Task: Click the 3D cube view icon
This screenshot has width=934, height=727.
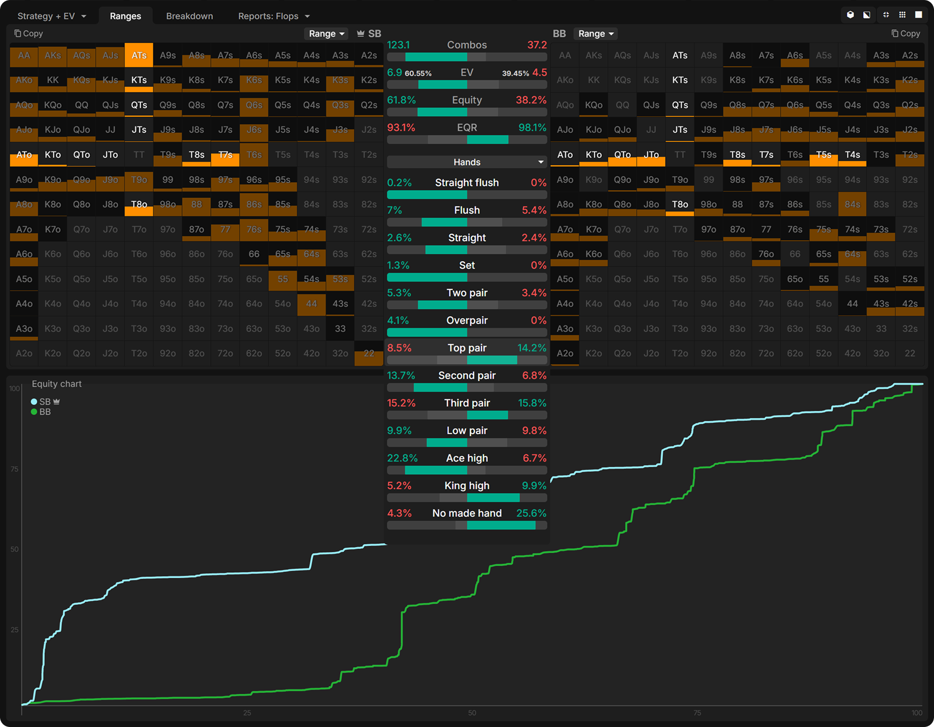Action: (x=850, y=15)
